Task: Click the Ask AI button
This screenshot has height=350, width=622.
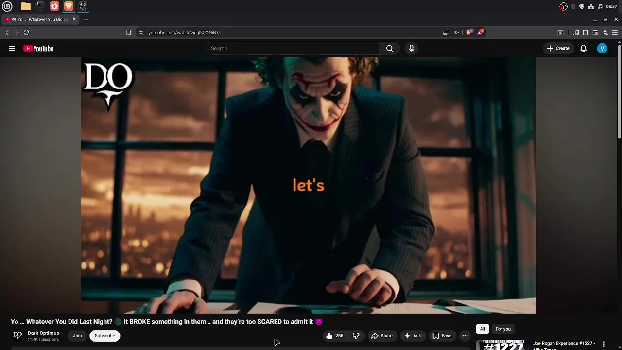Action: (x=413, y=336)
